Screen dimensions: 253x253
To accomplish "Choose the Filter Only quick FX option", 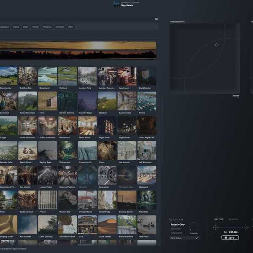I will tap(177, 233).
